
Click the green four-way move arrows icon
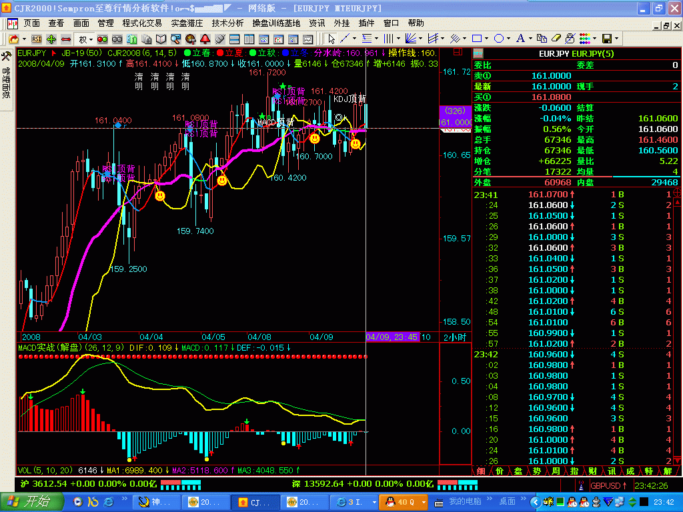pos(51,39)
